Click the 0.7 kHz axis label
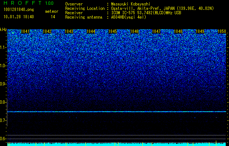The height and width of the screenshot is (146, 229). point(3,120)
